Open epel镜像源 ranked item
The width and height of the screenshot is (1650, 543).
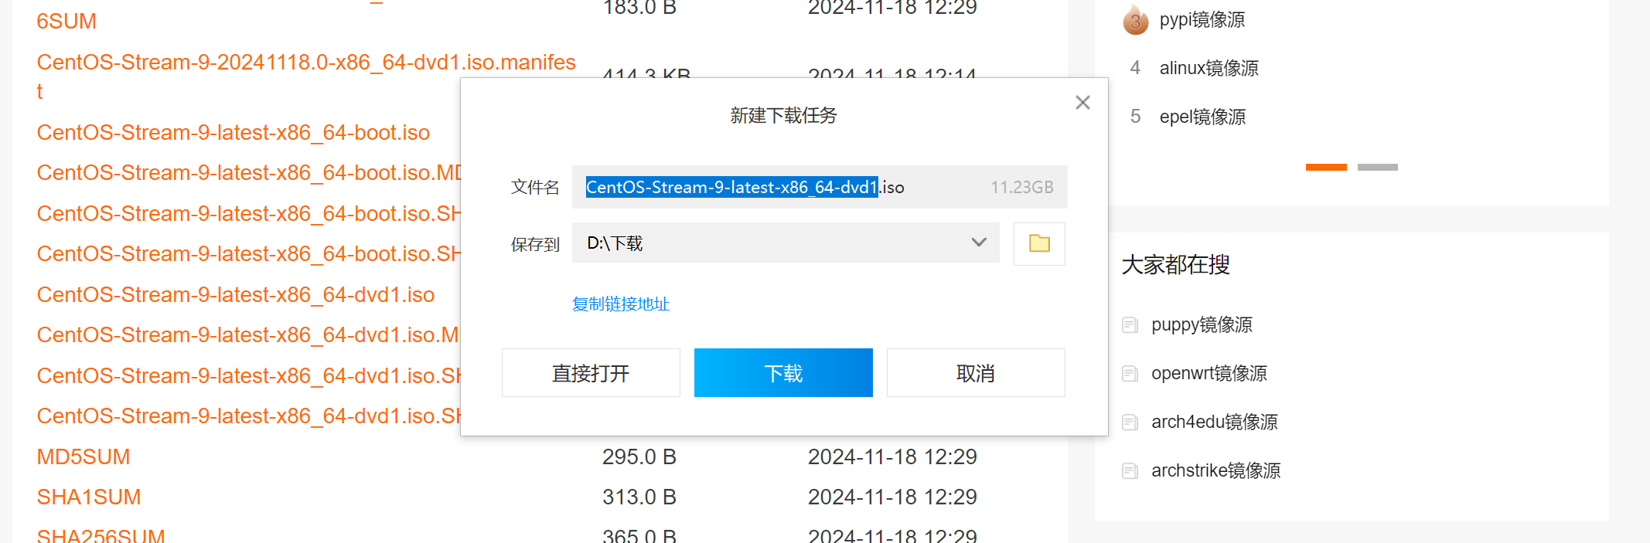coord(1203,117)
